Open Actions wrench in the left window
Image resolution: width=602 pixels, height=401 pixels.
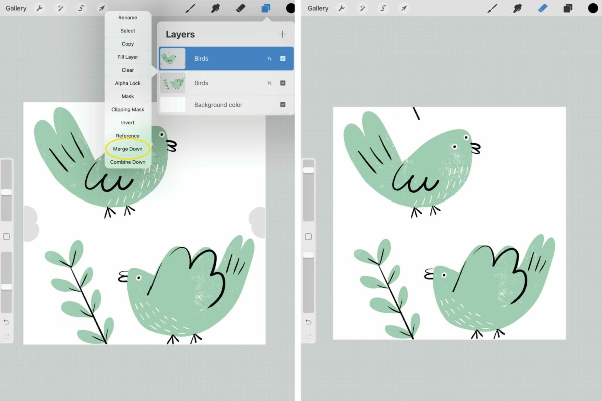(x=40, y=8)
